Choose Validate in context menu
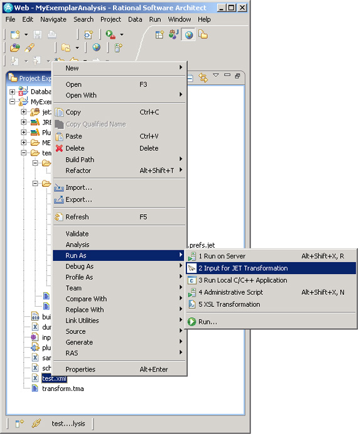359x435 pixels. tap(120, 234)
